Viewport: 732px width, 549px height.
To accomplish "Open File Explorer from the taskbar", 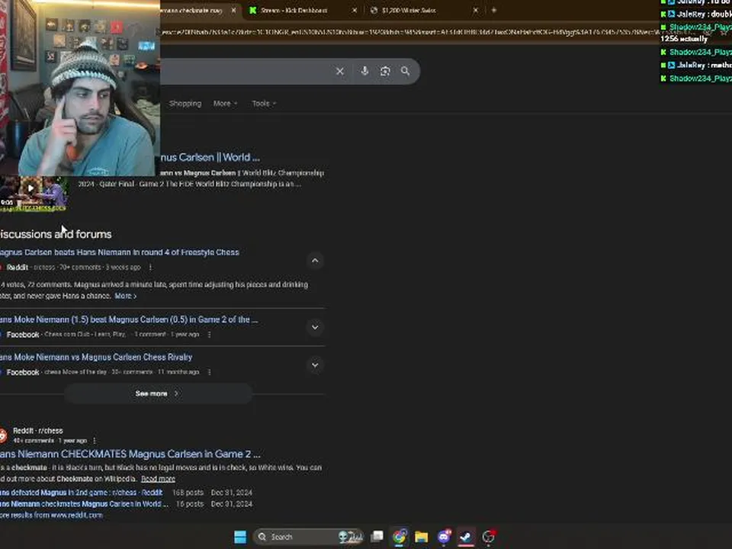I will click(421, 537).
